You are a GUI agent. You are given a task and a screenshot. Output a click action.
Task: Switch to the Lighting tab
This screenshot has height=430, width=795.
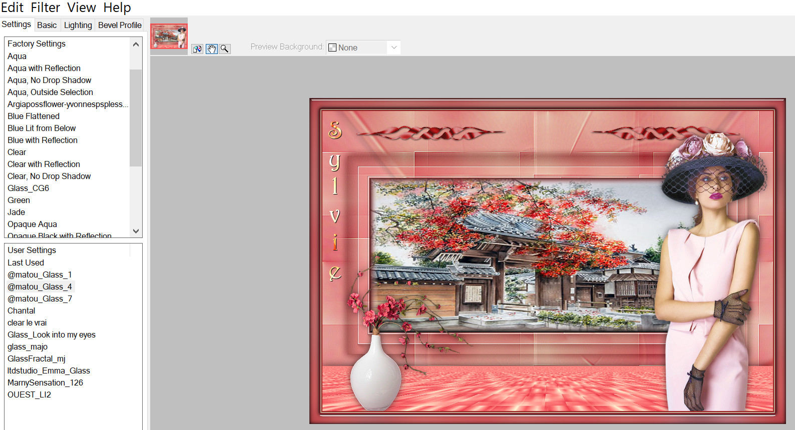(78, 25)
